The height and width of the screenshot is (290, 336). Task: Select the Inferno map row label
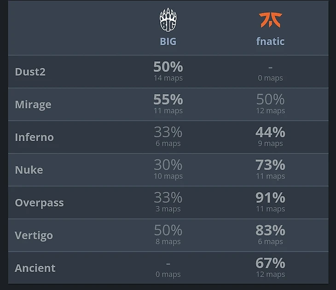coord(34,137)
